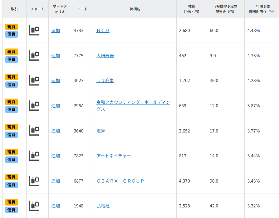Open the chart icon for NCD
Viewport: 279px width, 218px height.
pyautogui.click(x=34, y=30)
